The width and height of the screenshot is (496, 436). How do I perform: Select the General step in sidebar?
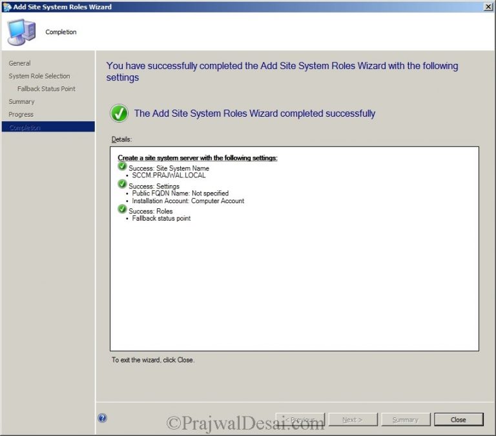[x=19, y=63]
